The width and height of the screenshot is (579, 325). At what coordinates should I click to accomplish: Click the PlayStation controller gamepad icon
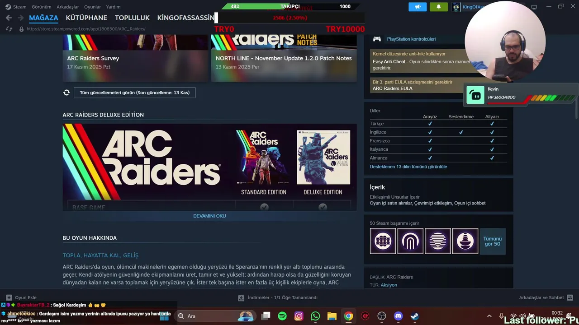coord(377,39)
